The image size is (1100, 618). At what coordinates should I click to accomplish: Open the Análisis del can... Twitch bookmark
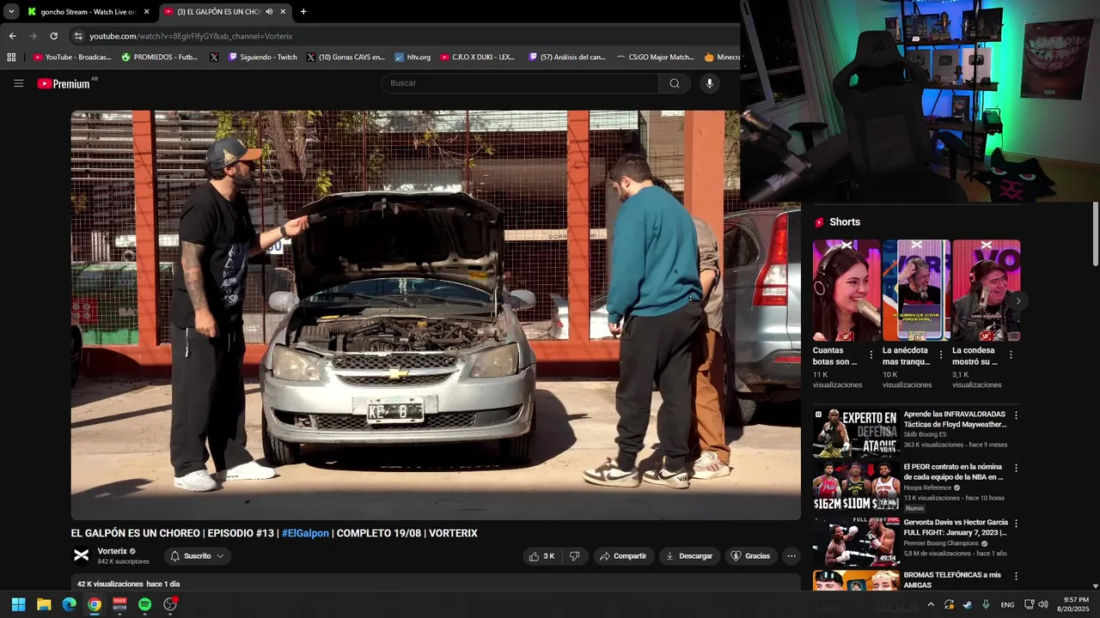[567, 58]
